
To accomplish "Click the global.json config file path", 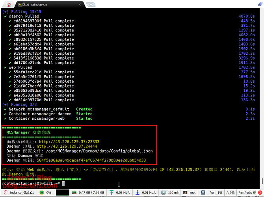I will 99,151.
